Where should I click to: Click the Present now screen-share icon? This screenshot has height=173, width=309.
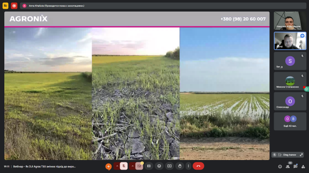pos(169,166)
